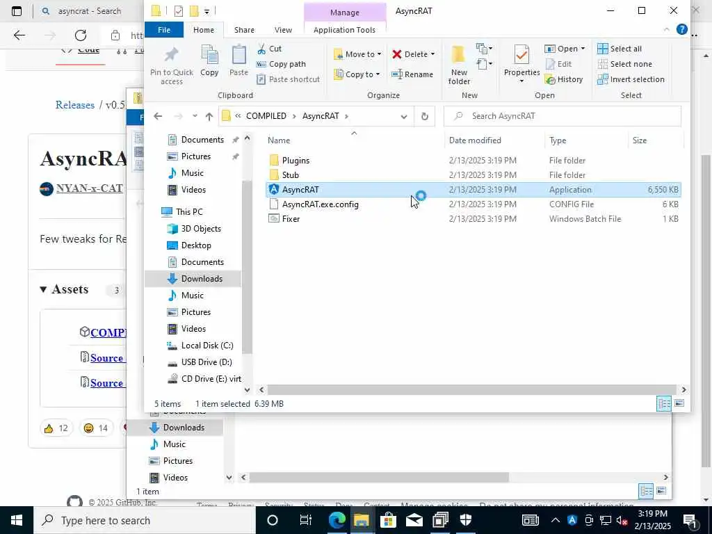Screen dimensions: 712x534
Task: Refresh the AsyncRAT folder view
Action: coord(425,116)
